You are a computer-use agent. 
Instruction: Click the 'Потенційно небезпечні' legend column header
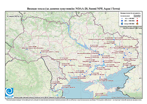137,16
